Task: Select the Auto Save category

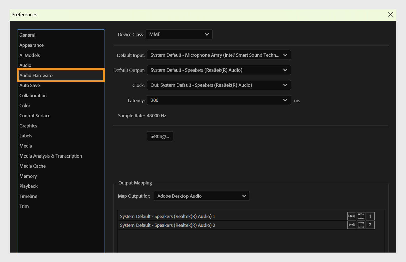Action: click(29, 85)
